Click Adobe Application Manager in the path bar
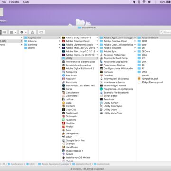 coord(54,164)
